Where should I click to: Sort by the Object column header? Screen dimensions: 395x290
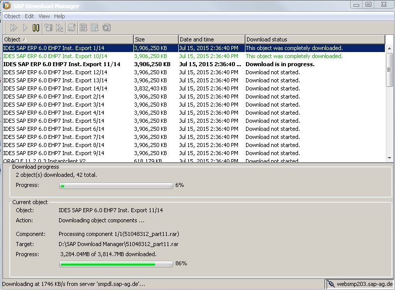(68, 39)
